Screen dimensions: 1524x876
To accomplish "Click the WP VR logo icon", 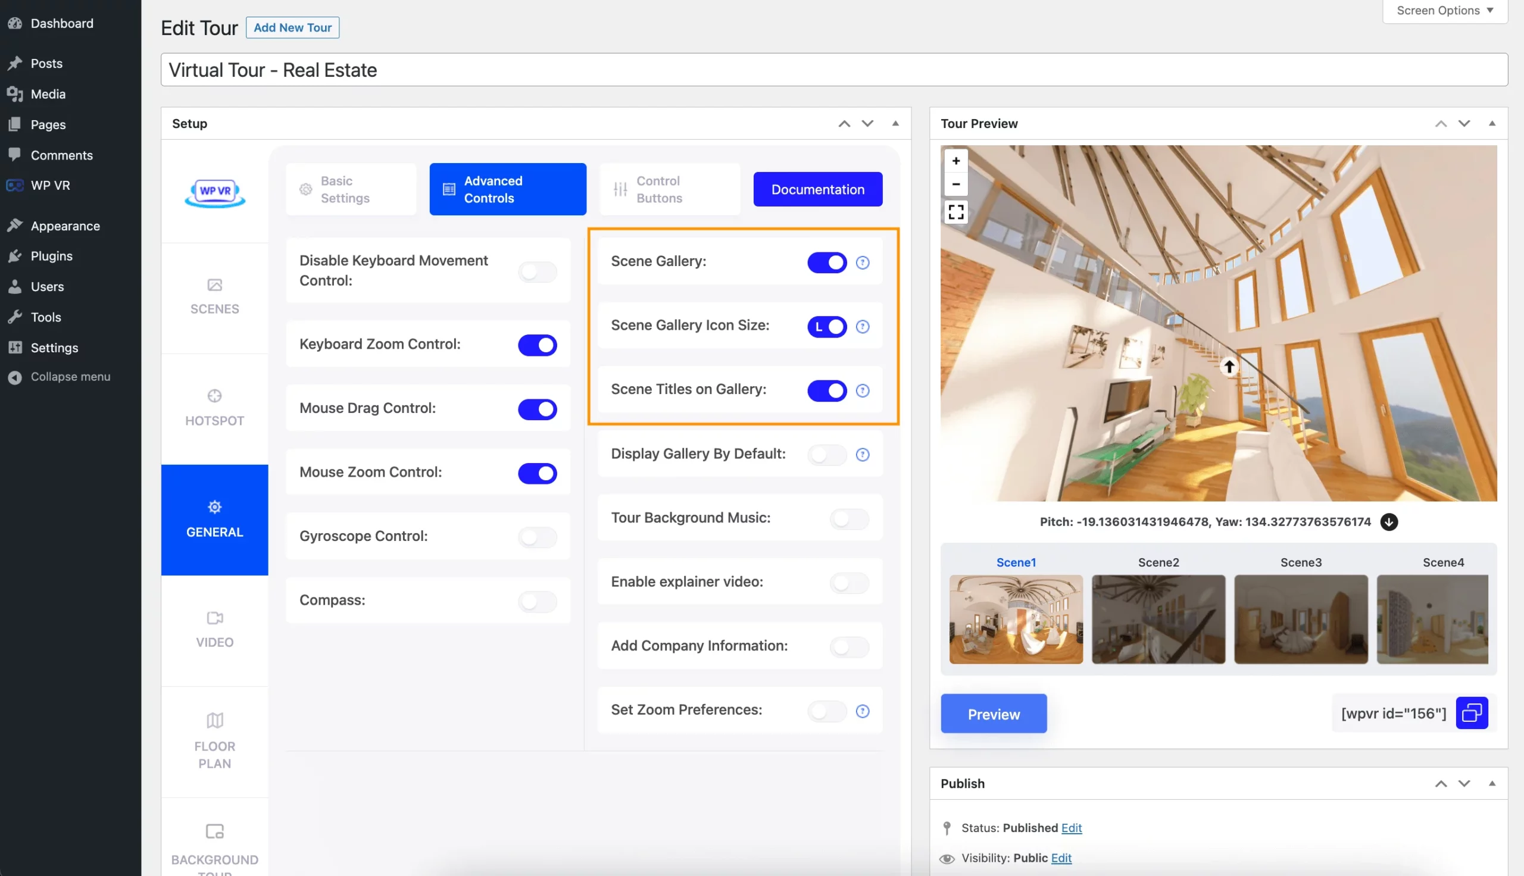I will click(214, 192).
